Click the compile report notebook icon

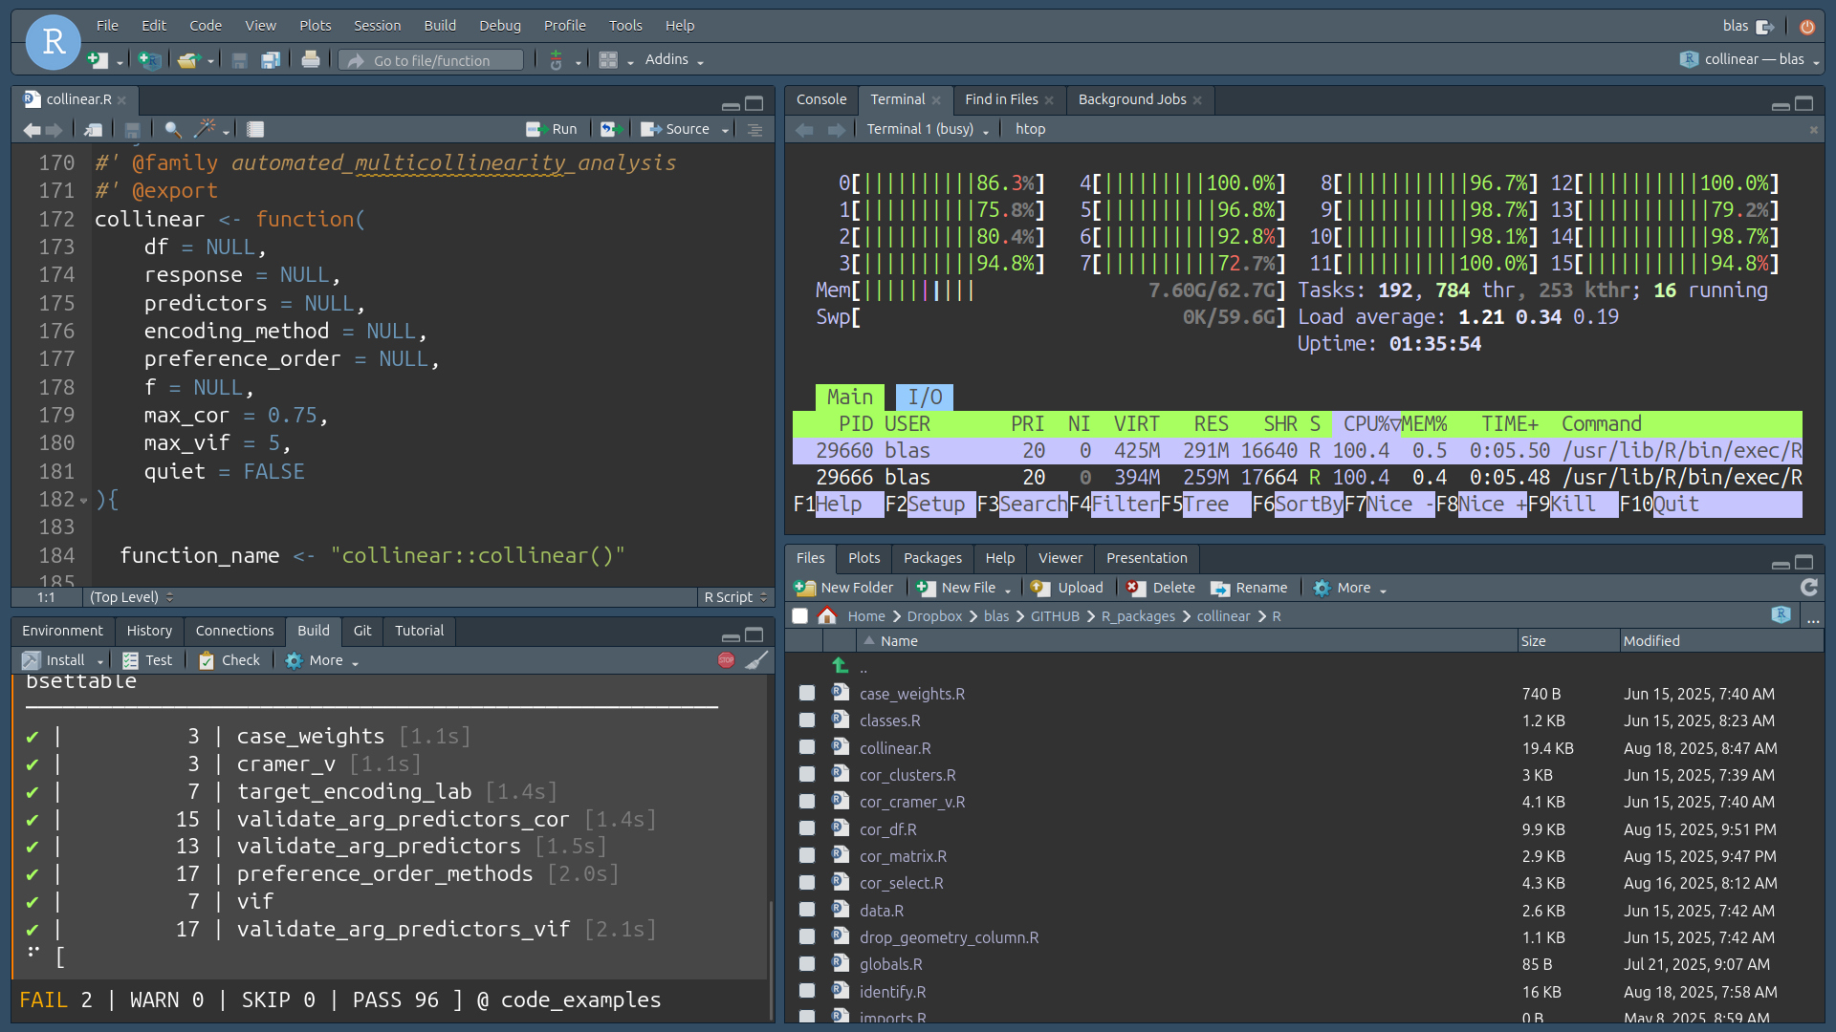[255, 129]
